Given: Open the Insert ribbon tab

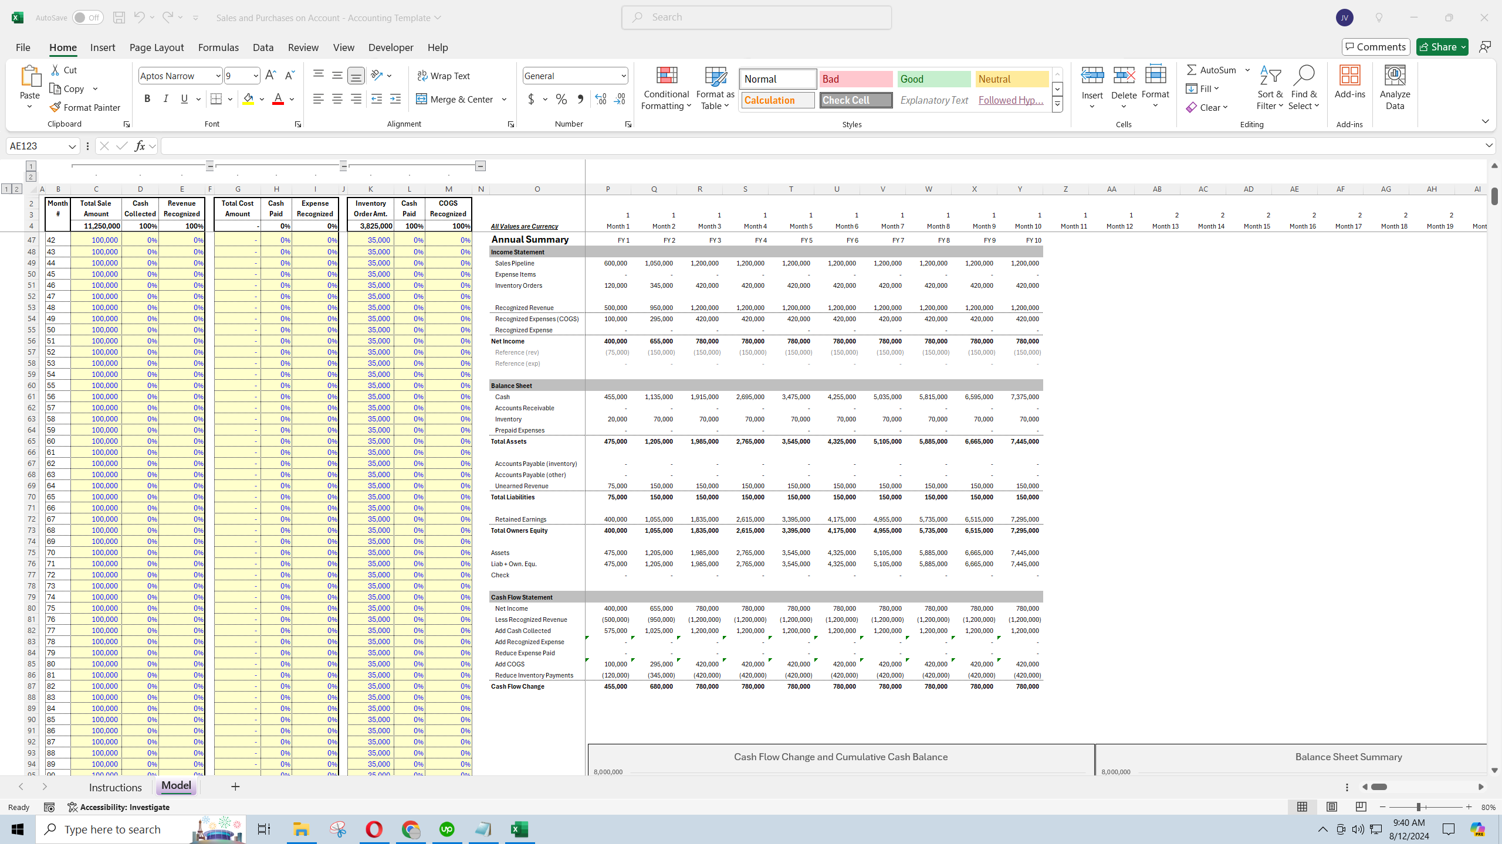Looking at the screenshot, I should 103,47.
